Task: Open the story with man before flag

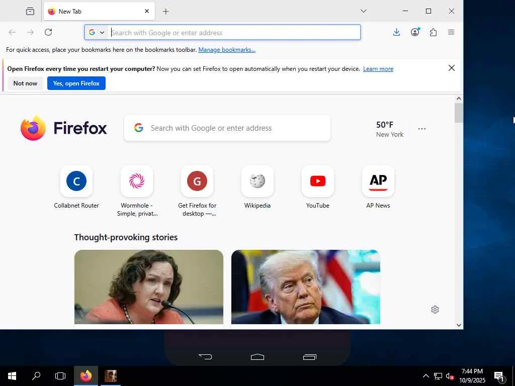Action: [306, 287]
